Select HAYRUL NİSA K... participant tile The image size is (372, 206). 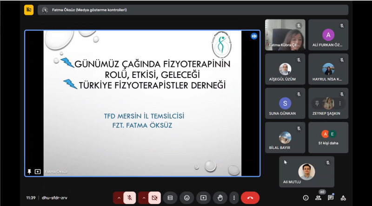pyautogui.click(x=328, y=69)
